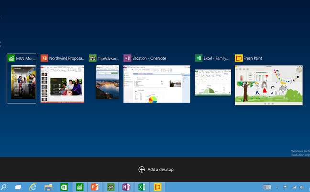
Task: Select the TripAdvisor window preview
Action: tap(107, 82)
